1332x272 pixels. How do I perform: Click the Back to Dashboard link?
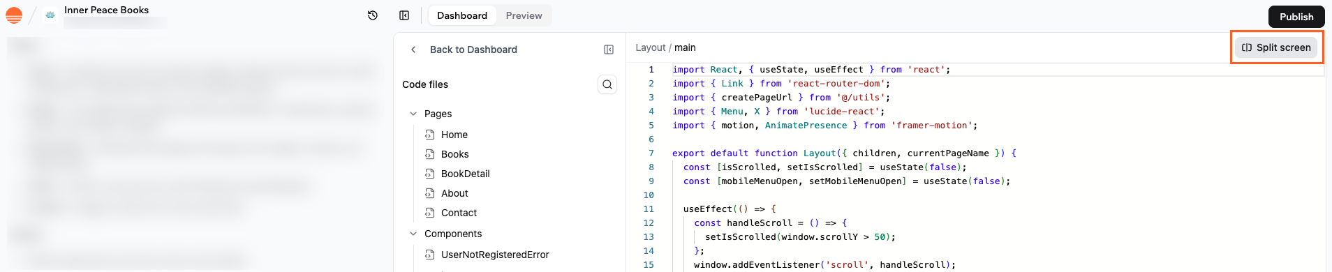click(x=473, y=50)
